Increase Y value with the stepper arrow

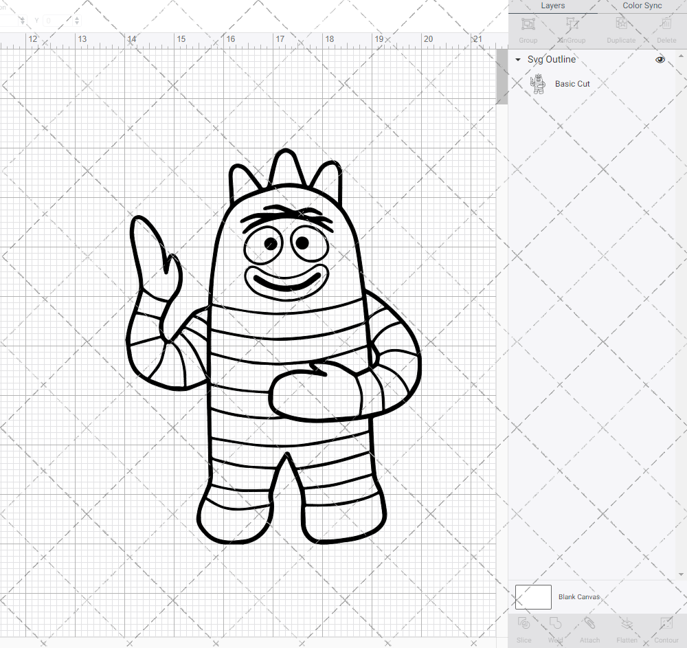(x=77, y=17)
